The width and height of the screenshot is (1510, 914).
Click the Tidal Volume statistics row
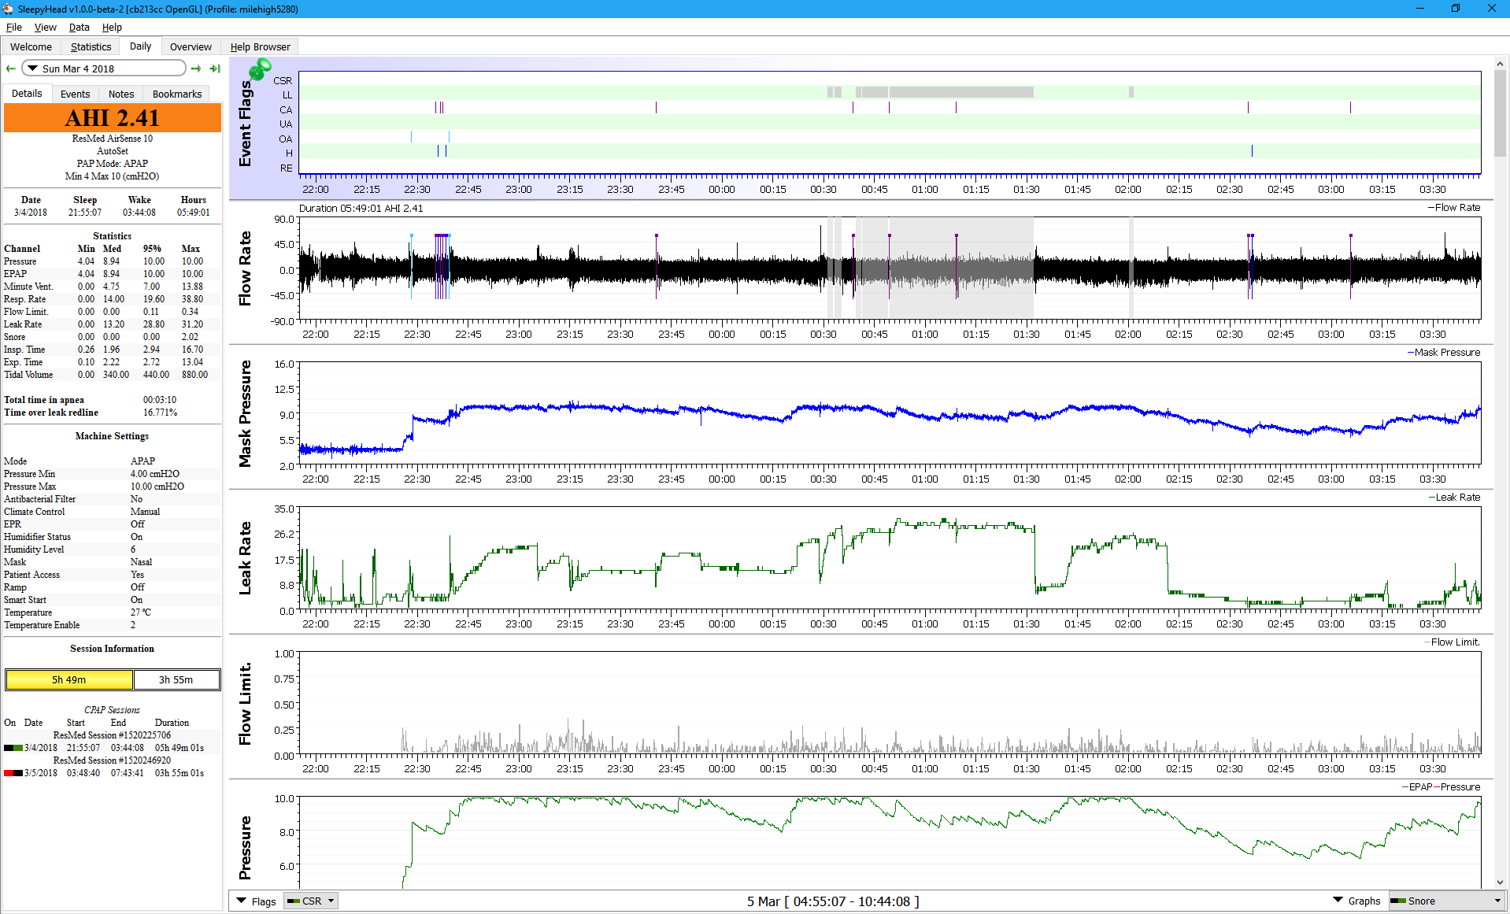pos(113,375)
